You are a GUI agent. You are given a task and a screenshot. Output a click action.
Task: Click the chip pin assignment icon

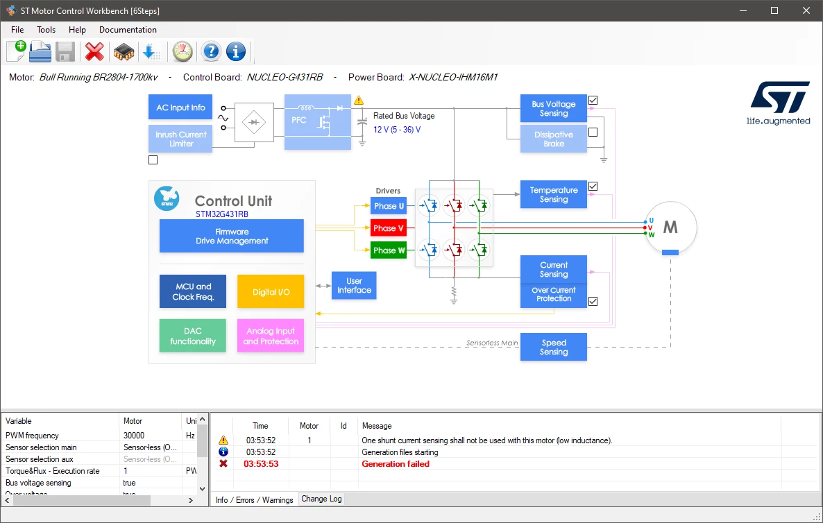tap(124, 51)
